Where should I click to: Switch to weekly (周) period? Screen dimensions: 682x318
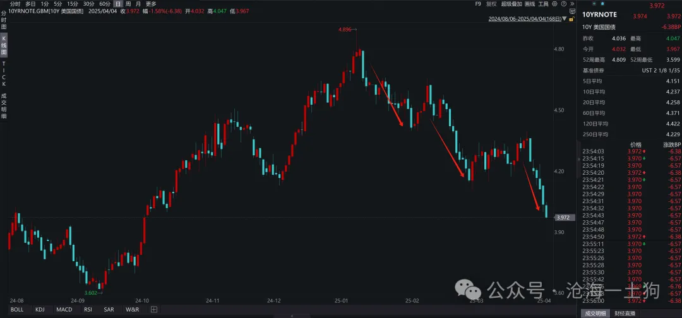tap(128, 4)
